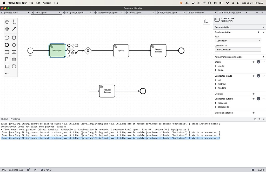Open the wrench to change element type

pos(69,52)
